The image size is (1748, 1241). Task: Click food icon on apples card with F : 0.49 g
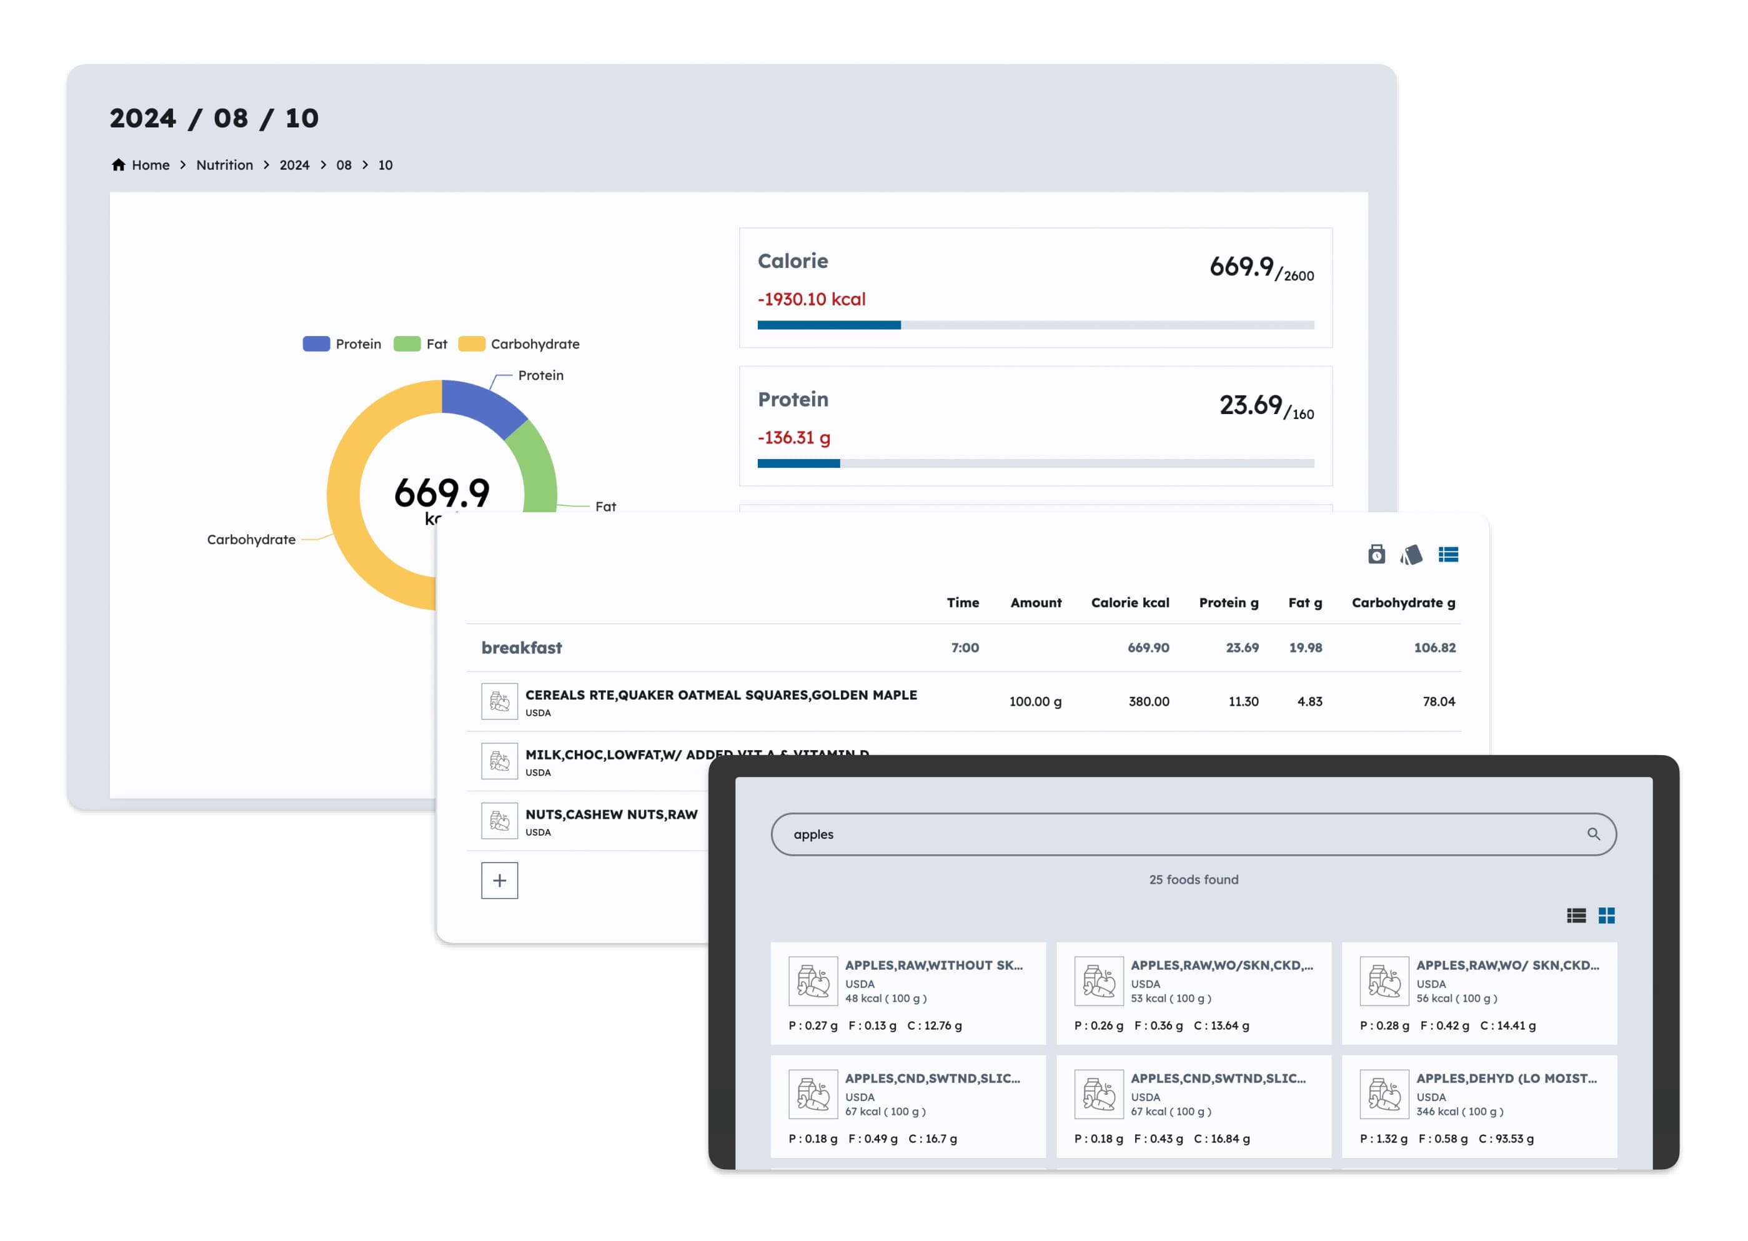tap(813, 1094)
